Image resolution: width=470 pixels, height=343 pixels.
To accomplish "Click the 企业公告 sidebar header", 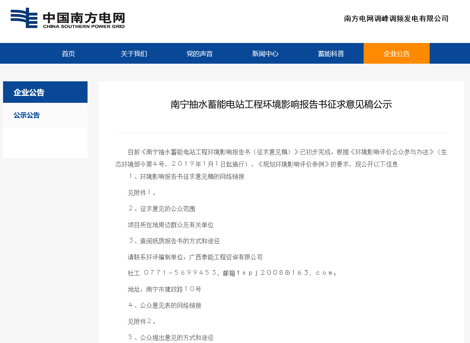I will pyautogui.click(x=45, y=92).
